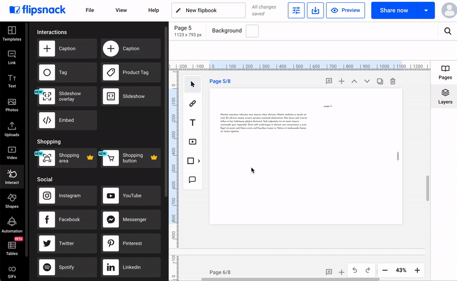Move Page 5 down with chevron
This screenshot has height=281, width=457.
(x=367, y=82)
